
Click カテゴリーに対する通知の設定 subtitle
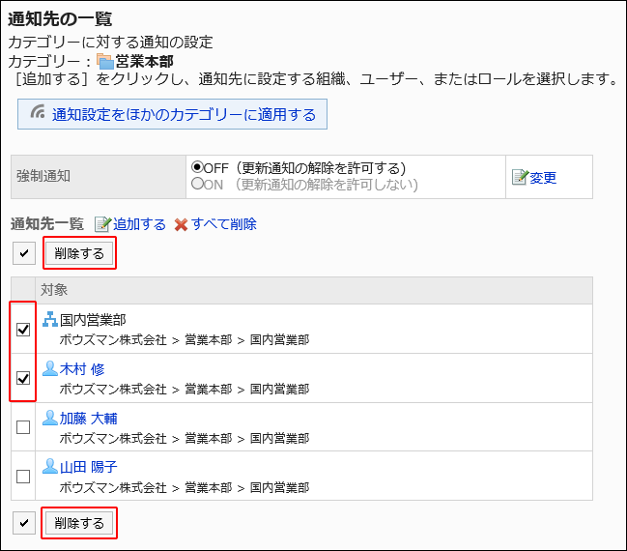110,42
